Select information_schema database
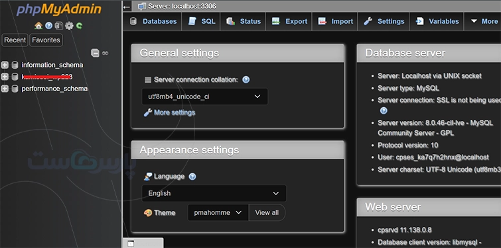The image size is (501, 248). (x=52, y=65)
